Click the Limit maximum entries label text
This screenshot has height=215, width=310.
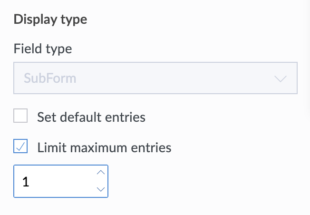104,147
